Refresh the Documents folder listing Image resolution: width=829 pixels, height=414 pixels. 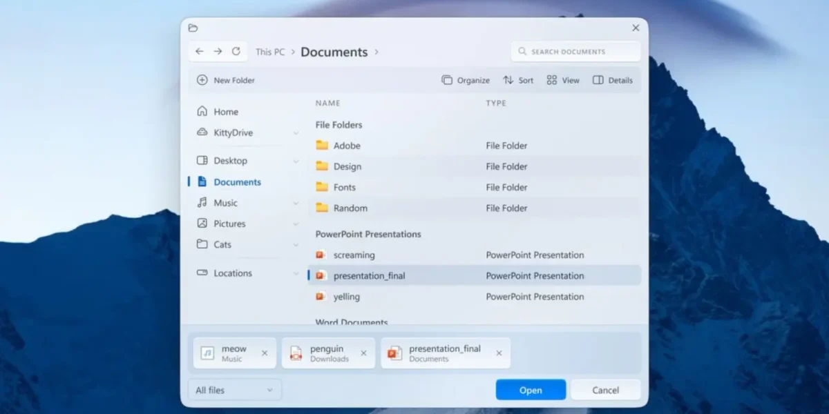point(236,52)
